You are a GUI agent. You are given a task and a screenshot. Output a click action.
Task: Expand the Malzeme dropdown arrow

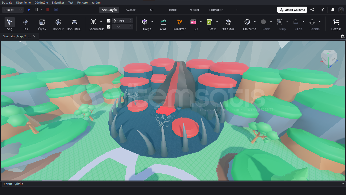[255, 22]
